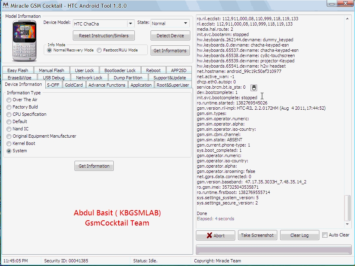Image resolution: width=355 pixels, height=266 pixels.
Task: Click the Miracle app icon in title bar
Action: 5,5
